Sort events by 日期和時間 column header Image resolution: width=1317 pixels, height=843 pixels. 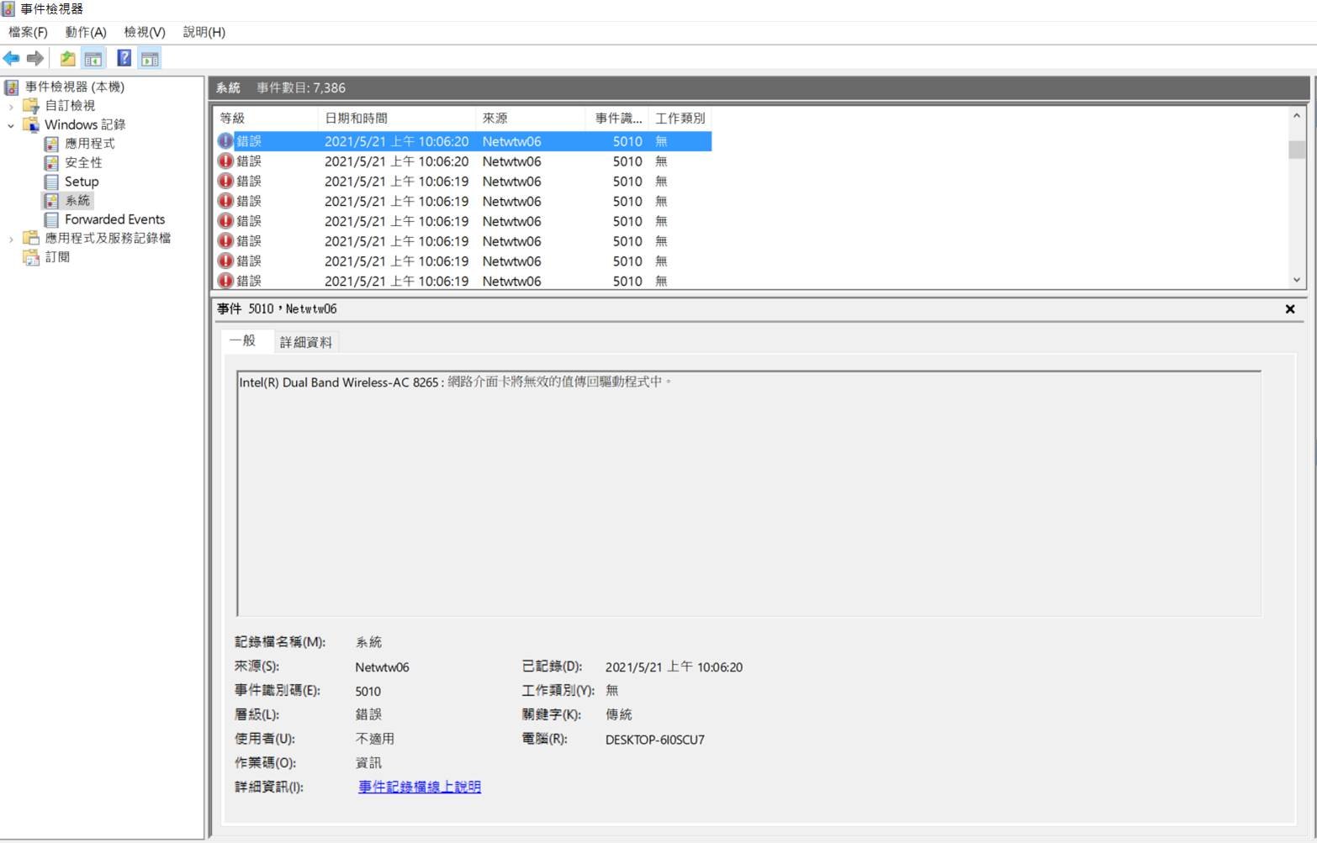[x=396, y=119]
